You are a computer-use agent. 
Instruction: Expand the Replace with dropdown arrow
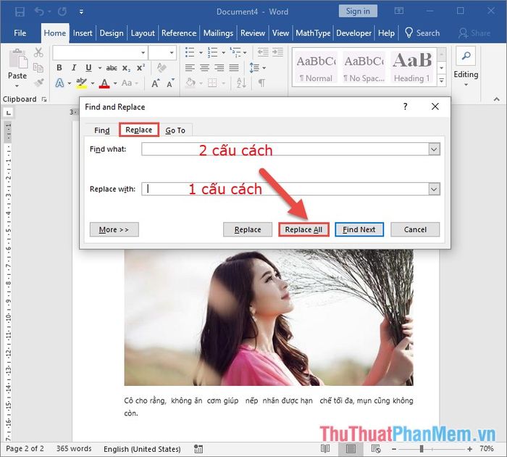pyautogui.click(x=434, y=189)
